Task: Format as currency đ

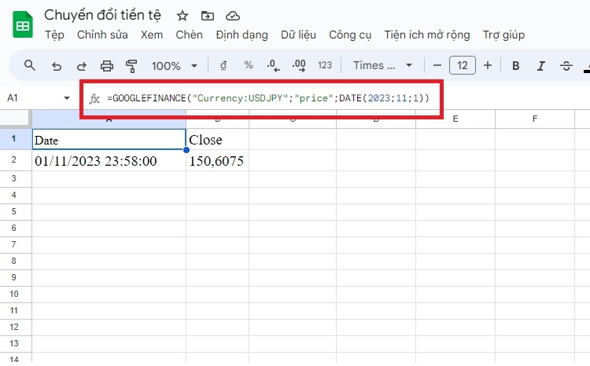Action: click(x=223, y=65)
